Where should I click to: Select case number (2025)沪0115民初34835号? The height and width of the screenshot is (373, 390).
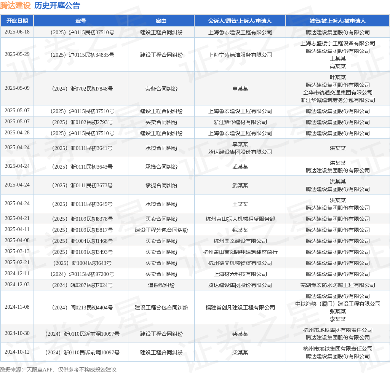click(x=82, y=55)
